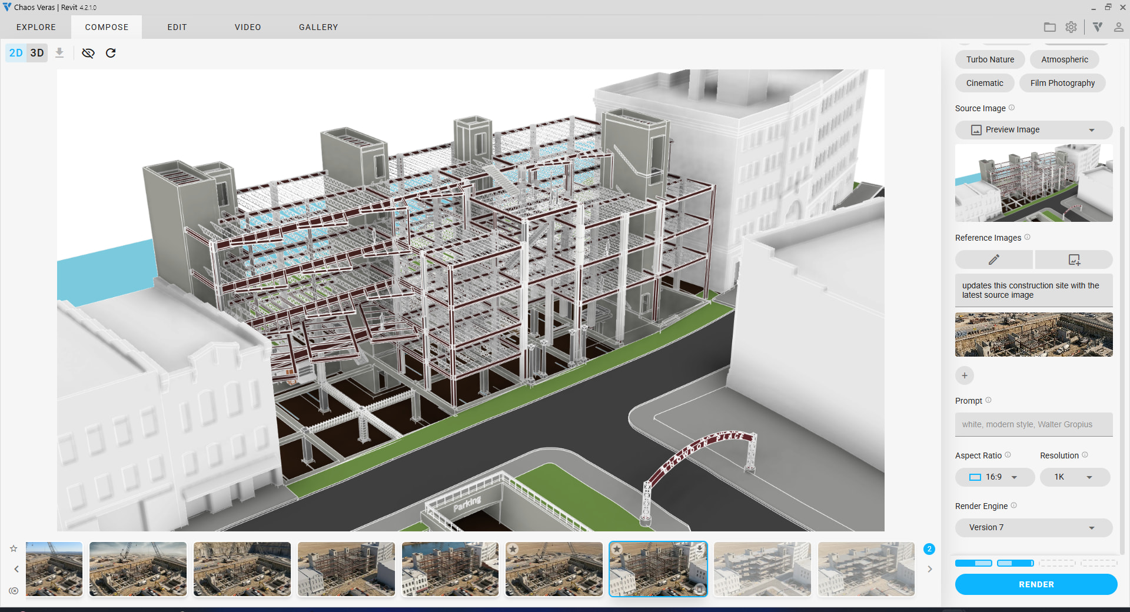Screen dimensions: 1130x612
Task: Click the user account icon
Action: [1118, 27]
